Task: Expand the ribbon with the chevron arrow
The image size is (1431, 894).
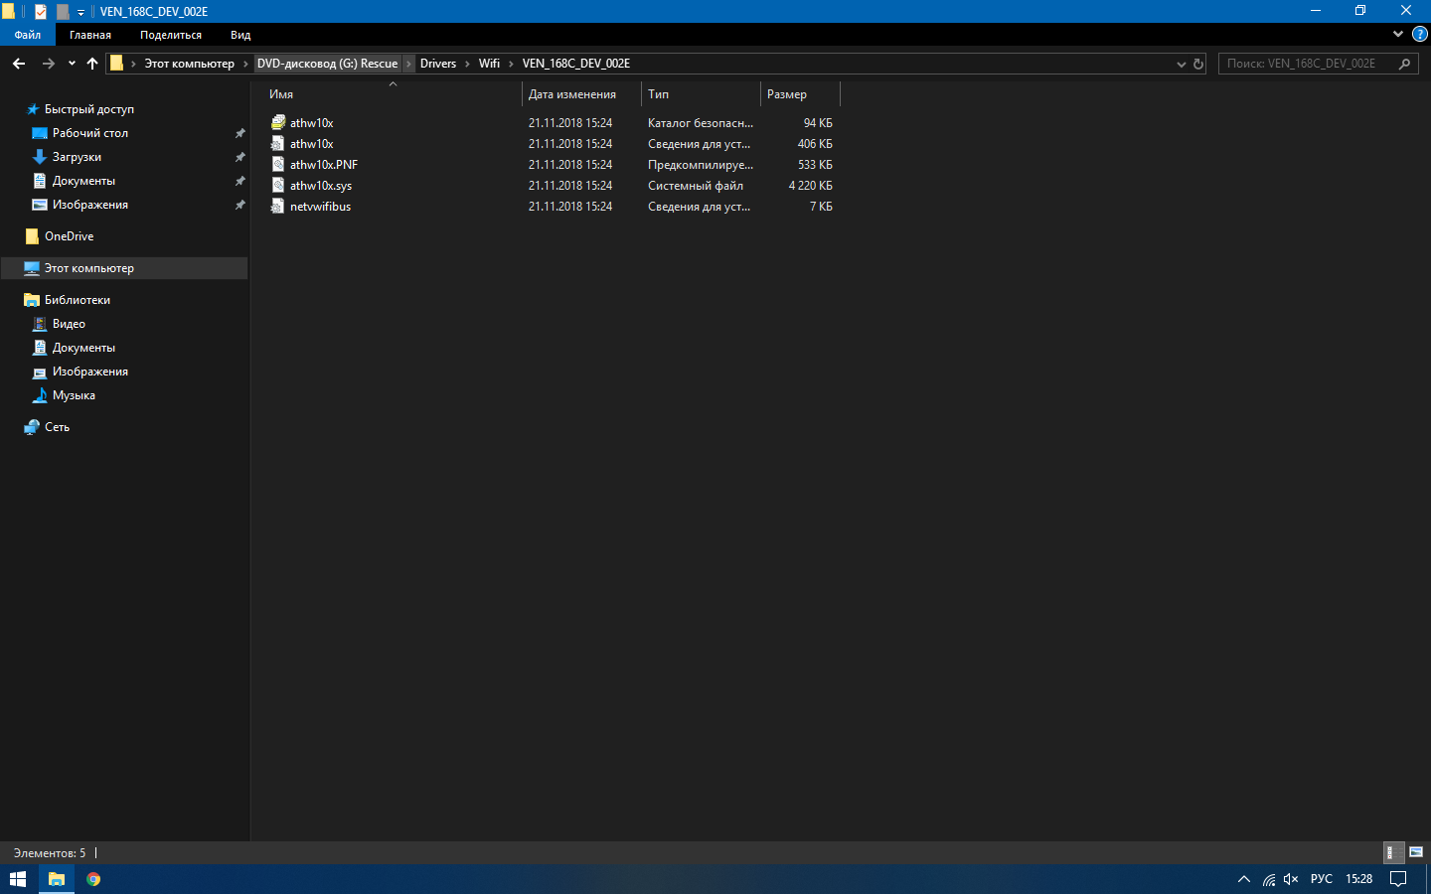Action: point(1398,34)
